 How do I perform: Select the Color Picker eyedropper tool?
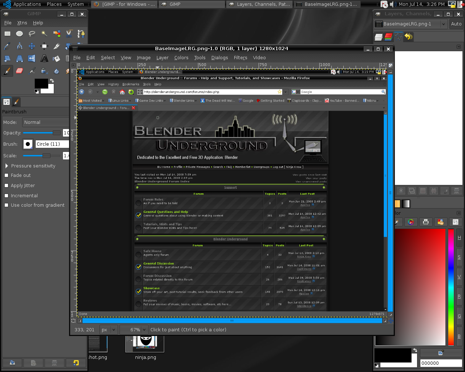tap(7, 46)
